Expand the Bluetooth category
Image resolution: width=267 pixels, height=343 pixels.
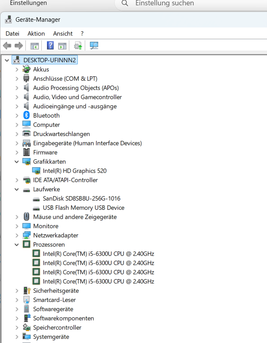tap(17, 116)
